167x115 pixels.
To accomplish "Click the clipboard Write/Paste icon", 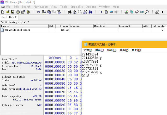I will pyautogui.click(x=49, y=12).
